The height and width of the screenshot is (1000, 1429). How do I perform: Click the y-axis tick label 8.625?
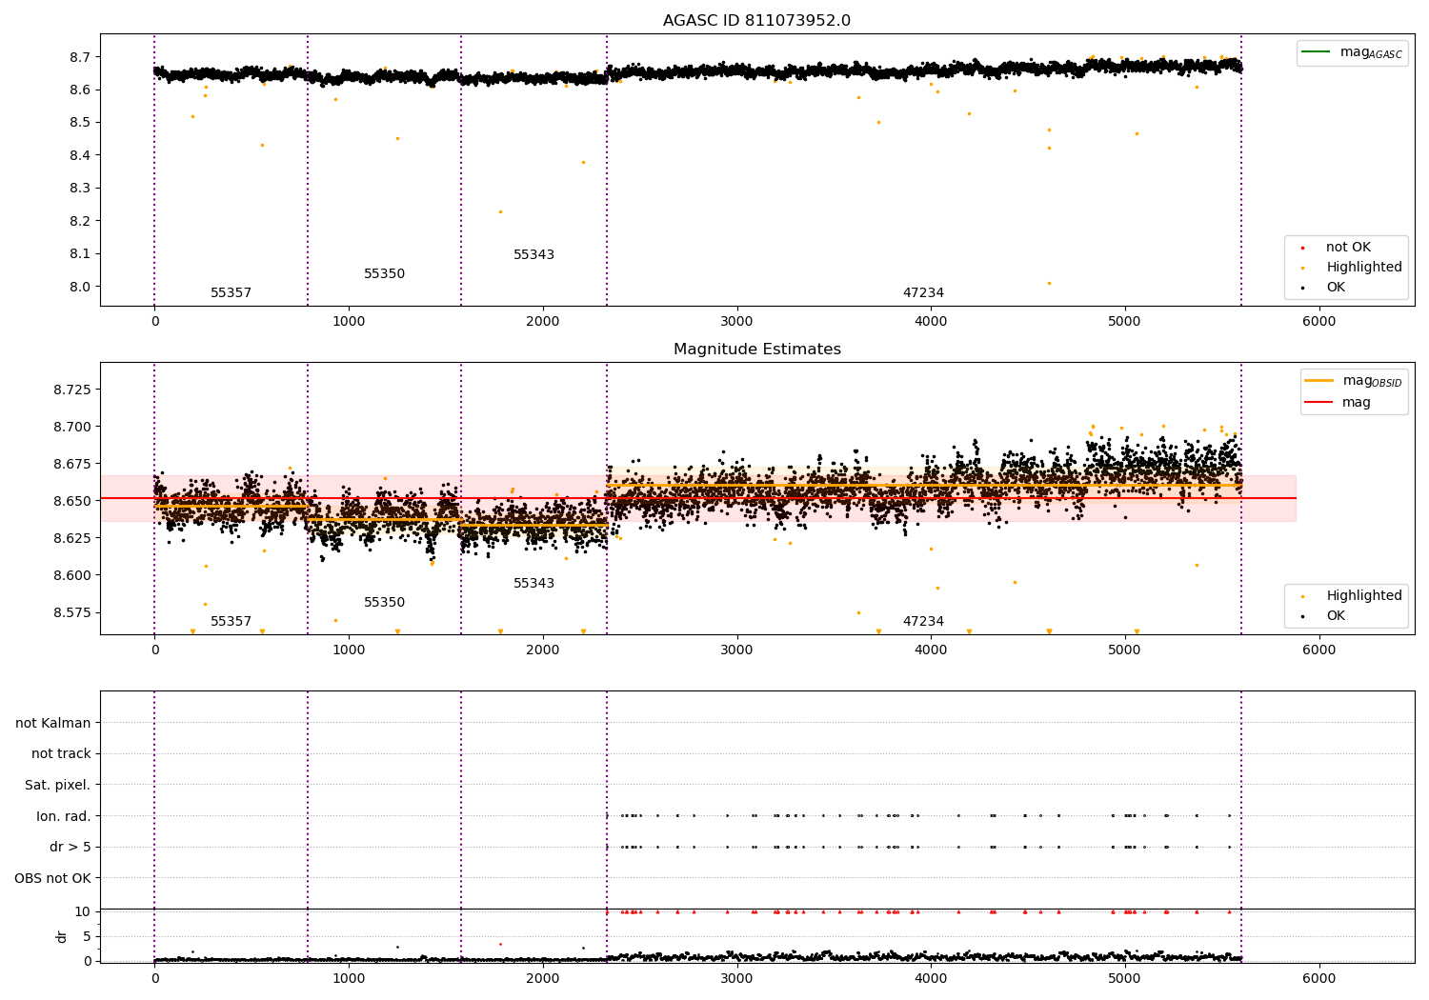(72, 538)
